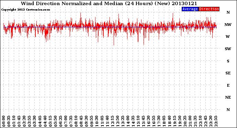Click the 00:00 time label
Image resolution: width=237 pixels, height=128 pixels.
pos(4,121)
